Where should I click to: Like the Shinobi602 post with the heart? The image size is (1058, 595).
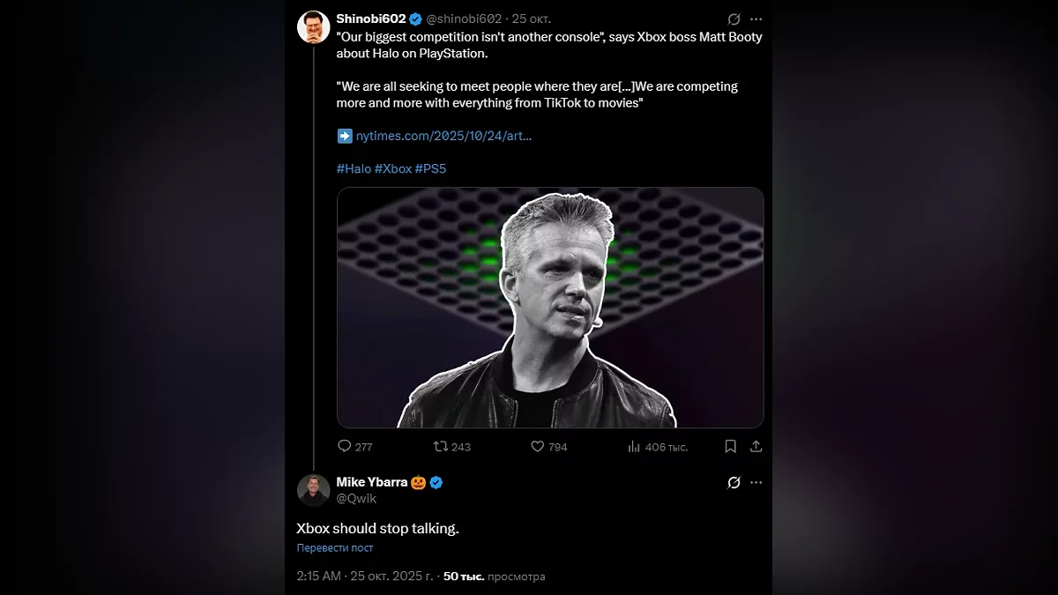click(x=537, y=447)
